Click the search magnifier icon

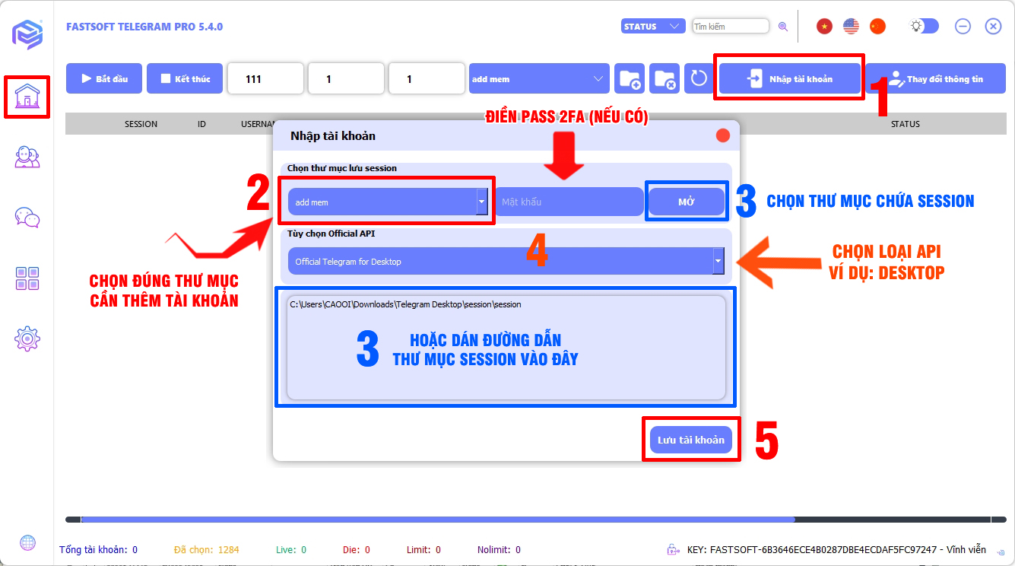tap(783, 27)
